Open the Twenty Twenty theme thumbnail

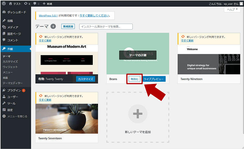point(67,60)
